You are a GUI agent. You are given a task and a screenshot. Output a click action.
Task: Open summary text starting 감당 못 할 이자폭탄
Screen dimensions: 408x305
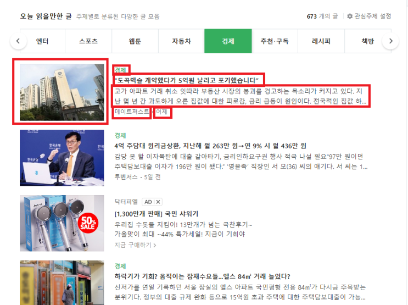pyautogui.click(x=241, y=162)
